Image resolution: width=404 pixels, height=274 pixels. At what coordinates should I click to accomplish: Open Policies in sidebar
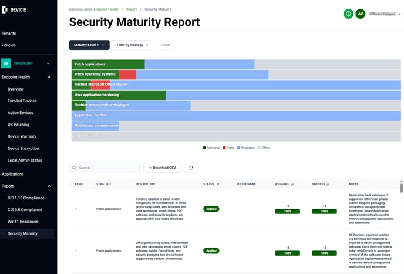point(8,45)
